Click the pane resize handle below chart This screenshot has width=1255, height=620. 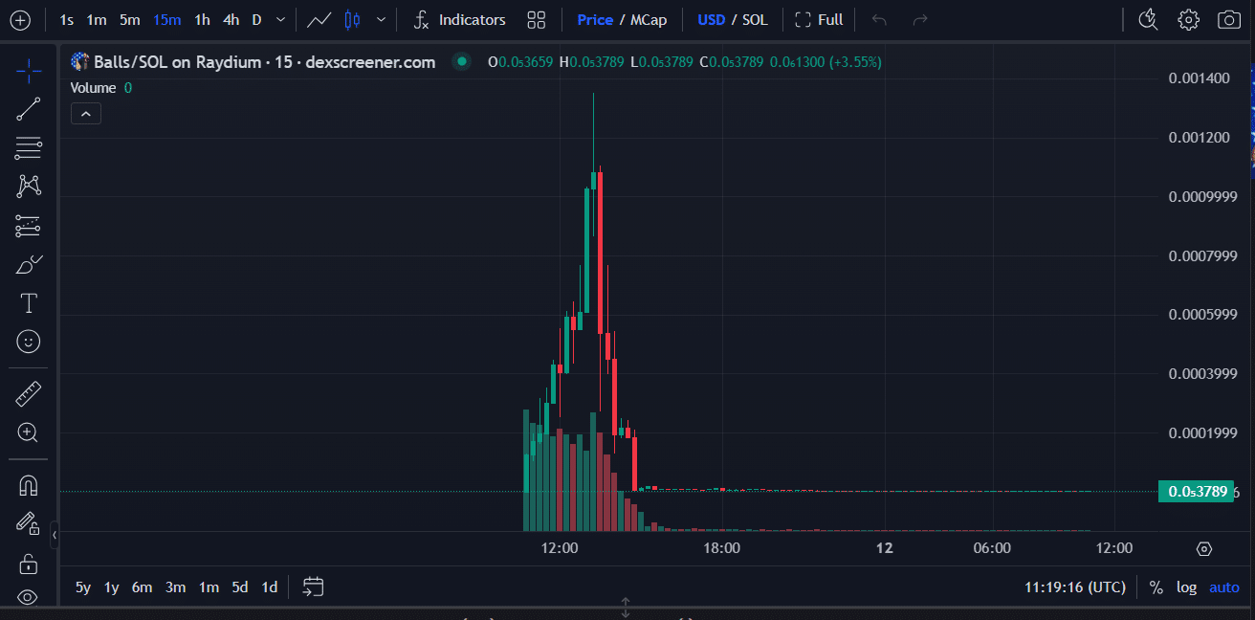[x=626, y=609]
